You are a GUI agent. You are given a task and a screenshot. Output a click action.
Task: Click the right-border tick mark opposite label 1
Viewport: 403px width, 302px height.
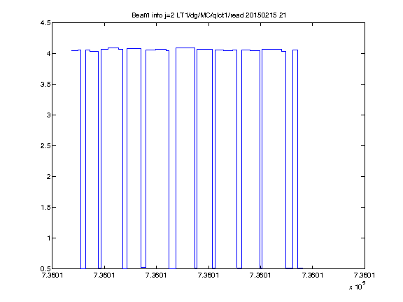point(362,238)
